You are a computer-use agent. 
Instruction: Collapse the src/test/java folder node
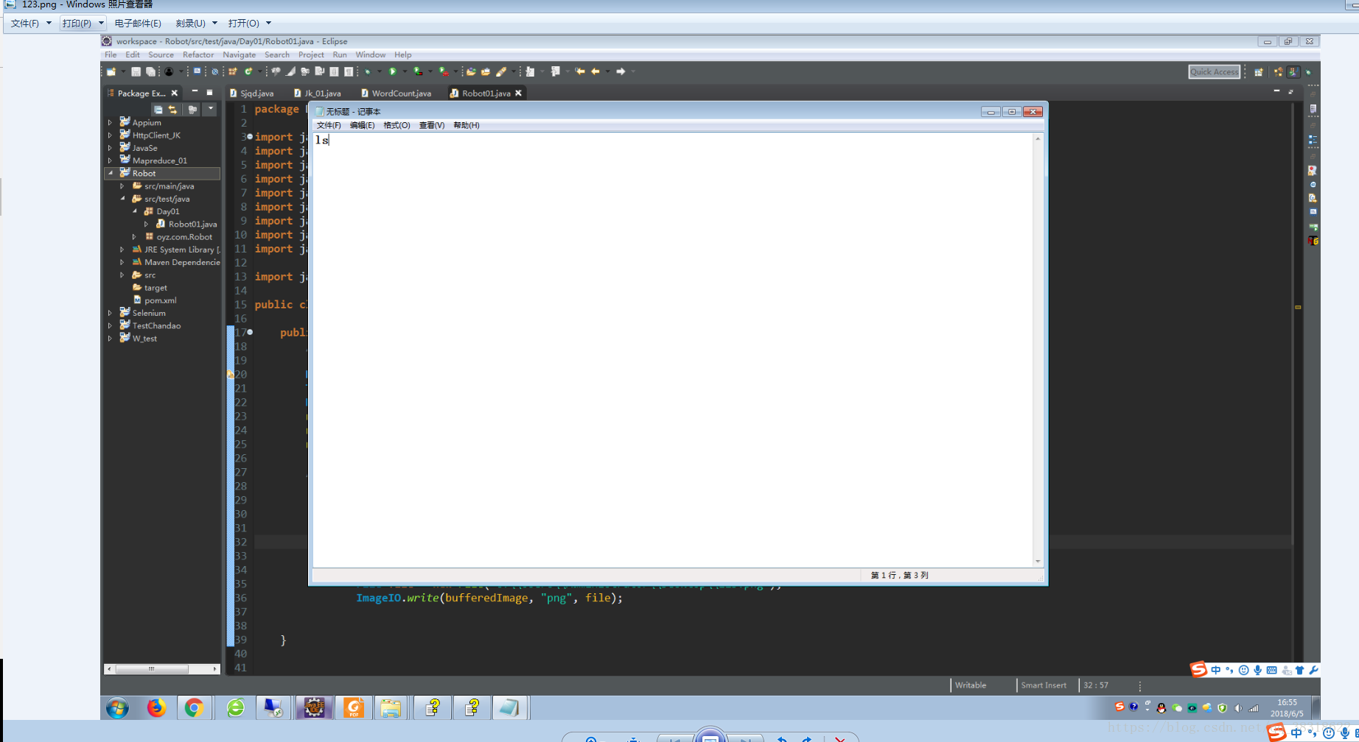tap(122, 199)
